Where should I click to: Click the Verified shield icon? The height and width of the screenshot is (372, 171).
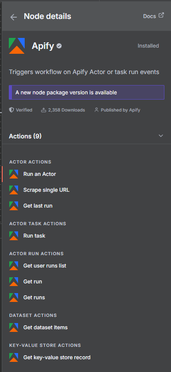click(11, 110)
